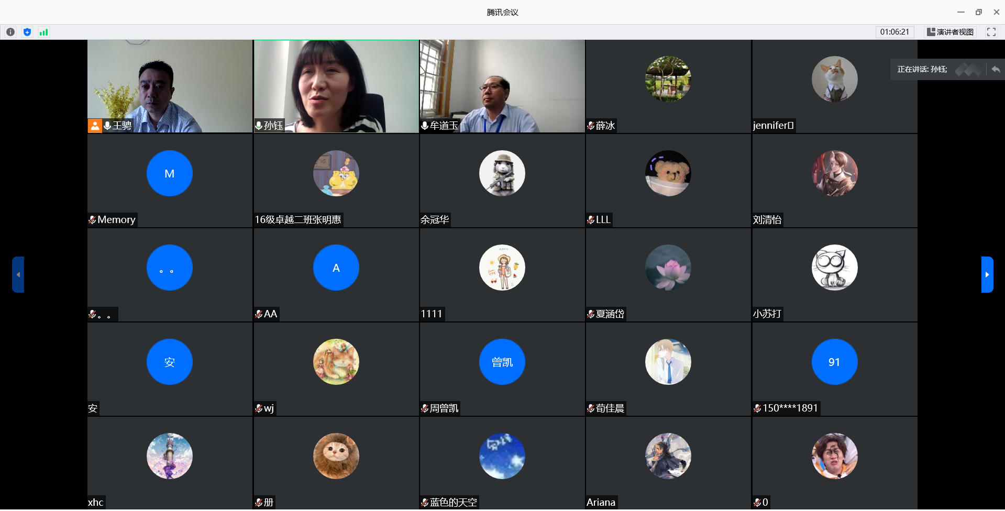Click muted mic icon beside 薛冰
1005x511 pixels.
click(x=591, y=126)
